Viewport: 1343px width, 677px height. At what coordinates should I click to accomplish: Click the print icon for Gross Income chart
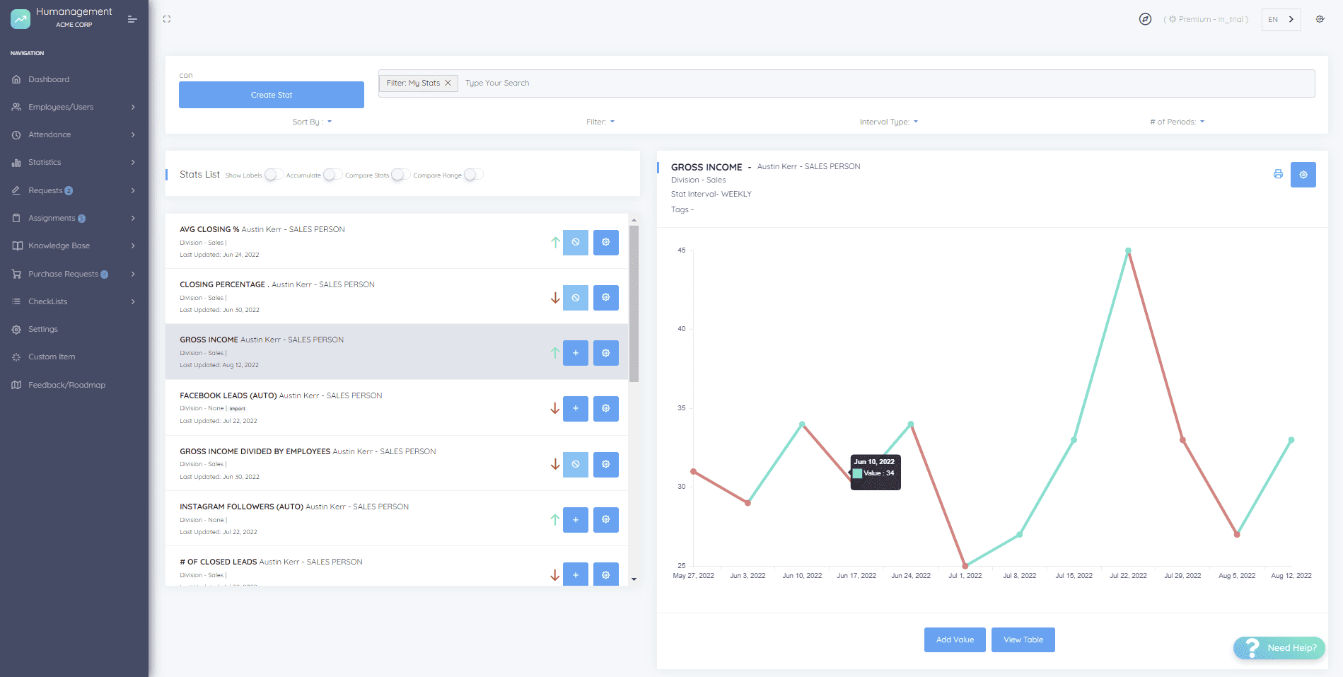point(1278,174)
